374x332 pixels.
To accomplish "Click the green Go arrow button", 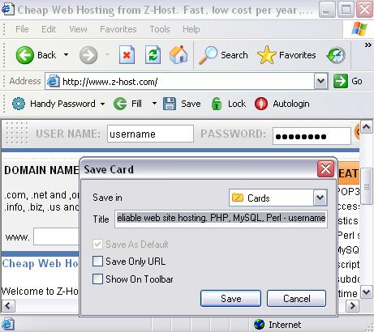I will 341,81.
